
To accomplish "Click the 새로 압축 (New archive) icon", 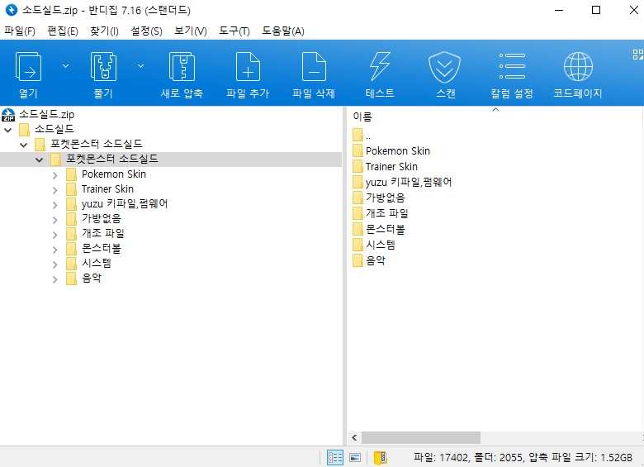I will point(182,67).
